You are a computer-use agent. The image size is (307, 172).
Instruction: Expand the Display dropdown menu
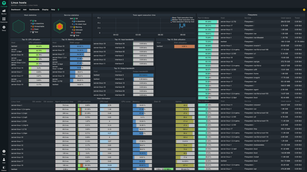pos(45,10)
